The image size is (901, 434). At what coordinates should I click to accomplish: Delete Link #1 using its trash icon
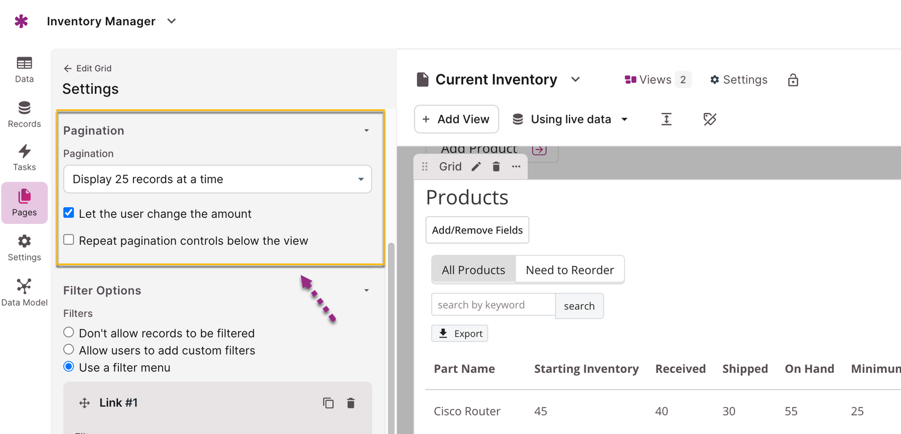(x=351, y=403)
